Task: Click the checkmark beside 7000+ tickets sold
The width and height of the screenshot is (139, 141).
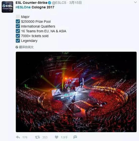Action: point(18,36)
